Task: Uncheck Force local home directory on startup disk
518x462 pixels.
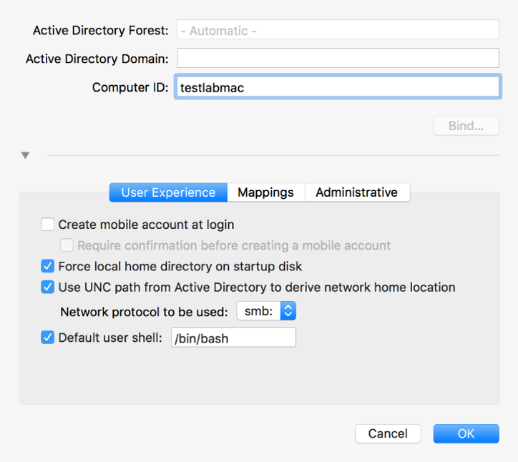Action: coord(48,267)
